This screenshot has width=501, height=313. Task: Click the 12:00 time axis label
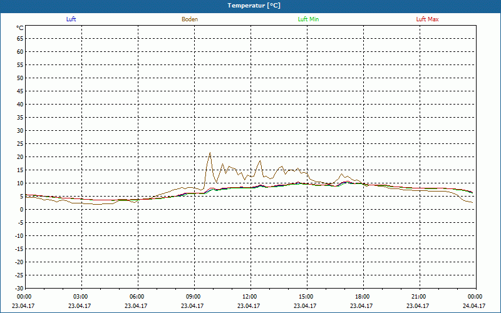[x=249, y=297]
